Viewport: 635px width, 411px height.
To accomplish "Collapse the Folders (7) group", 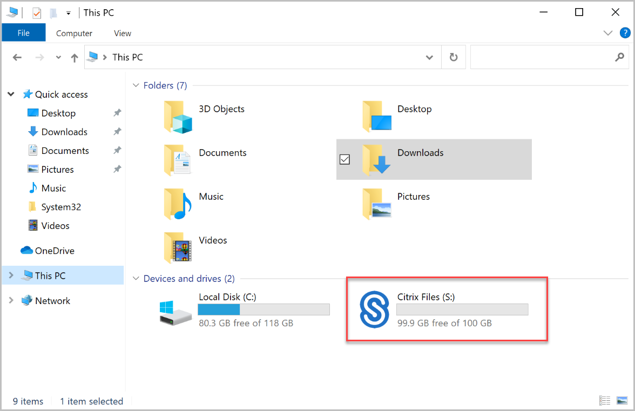I will 135,85.
